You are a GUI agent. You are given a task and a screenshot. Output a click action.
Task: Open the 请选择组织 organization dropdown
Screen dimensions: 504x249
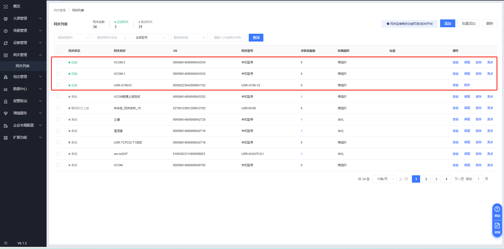click(x=72, y=38)
